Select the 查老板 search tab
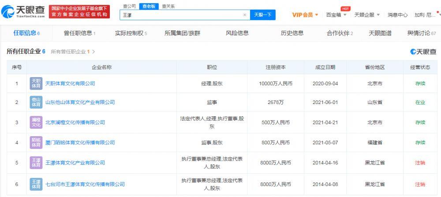The width and height of the screenshot is (441, 197). point(149,6)
